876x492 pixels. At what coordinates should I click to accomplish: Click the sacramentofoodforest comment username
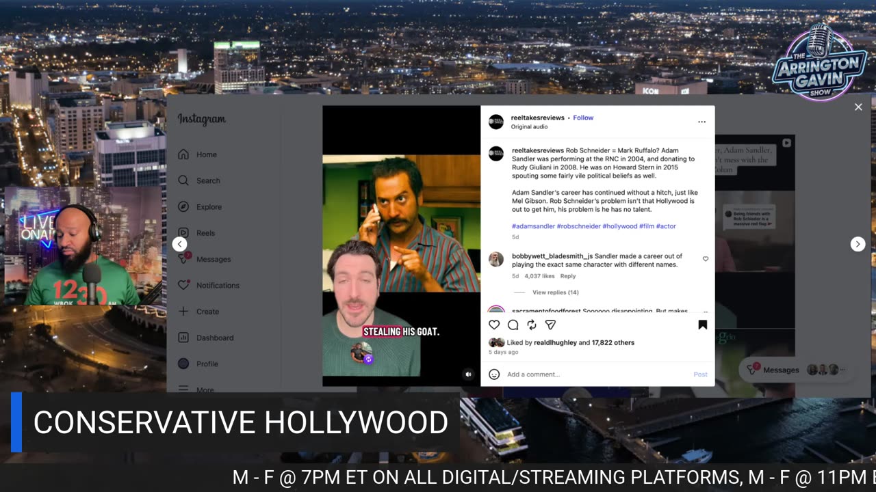pos(546,311)
